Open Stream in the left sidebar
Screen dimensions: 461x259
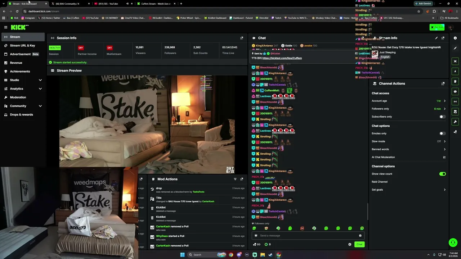coord(23,37)
